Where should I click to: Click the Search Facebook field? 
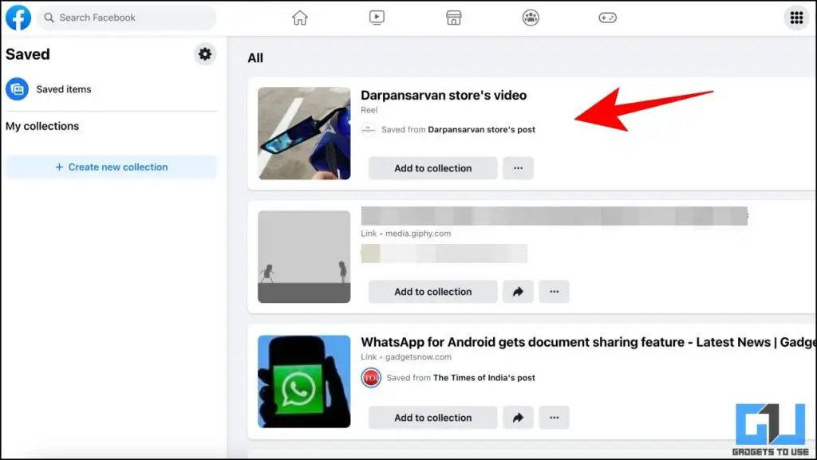(126, 17)
